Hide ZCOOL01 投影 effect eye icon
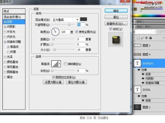This screenshot has width=165, height=123. coord(143,74)
